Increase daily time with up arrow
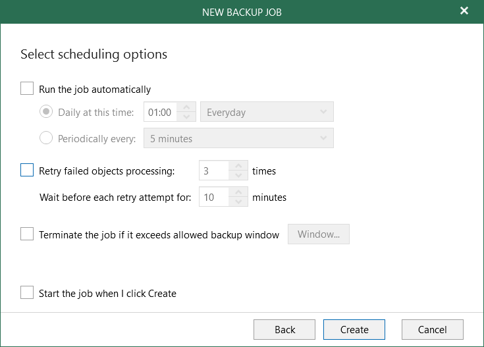The width and height of the screenshot is (484, 347). 187,107
